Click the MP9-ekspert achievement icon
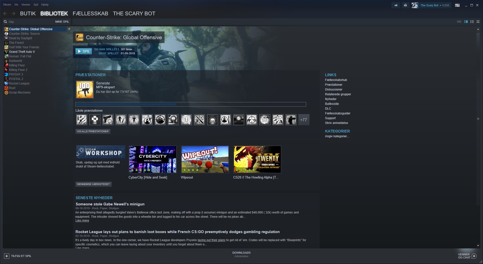The width and height of the screenshot is (483, 264). [x=85, y=89]
